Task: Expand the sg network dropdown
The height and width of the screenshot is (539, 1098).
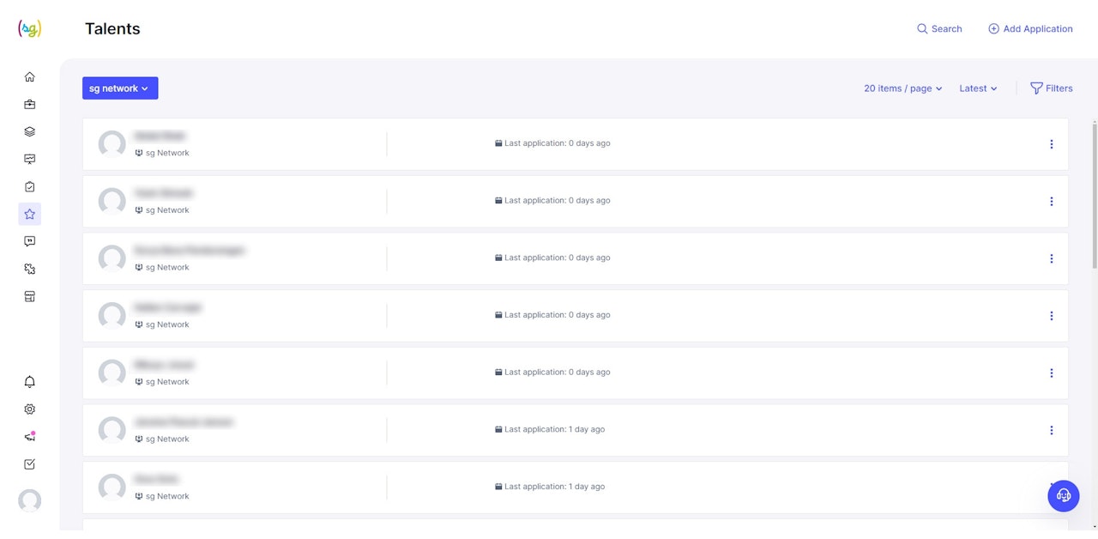Action: (x=120, y=88)
